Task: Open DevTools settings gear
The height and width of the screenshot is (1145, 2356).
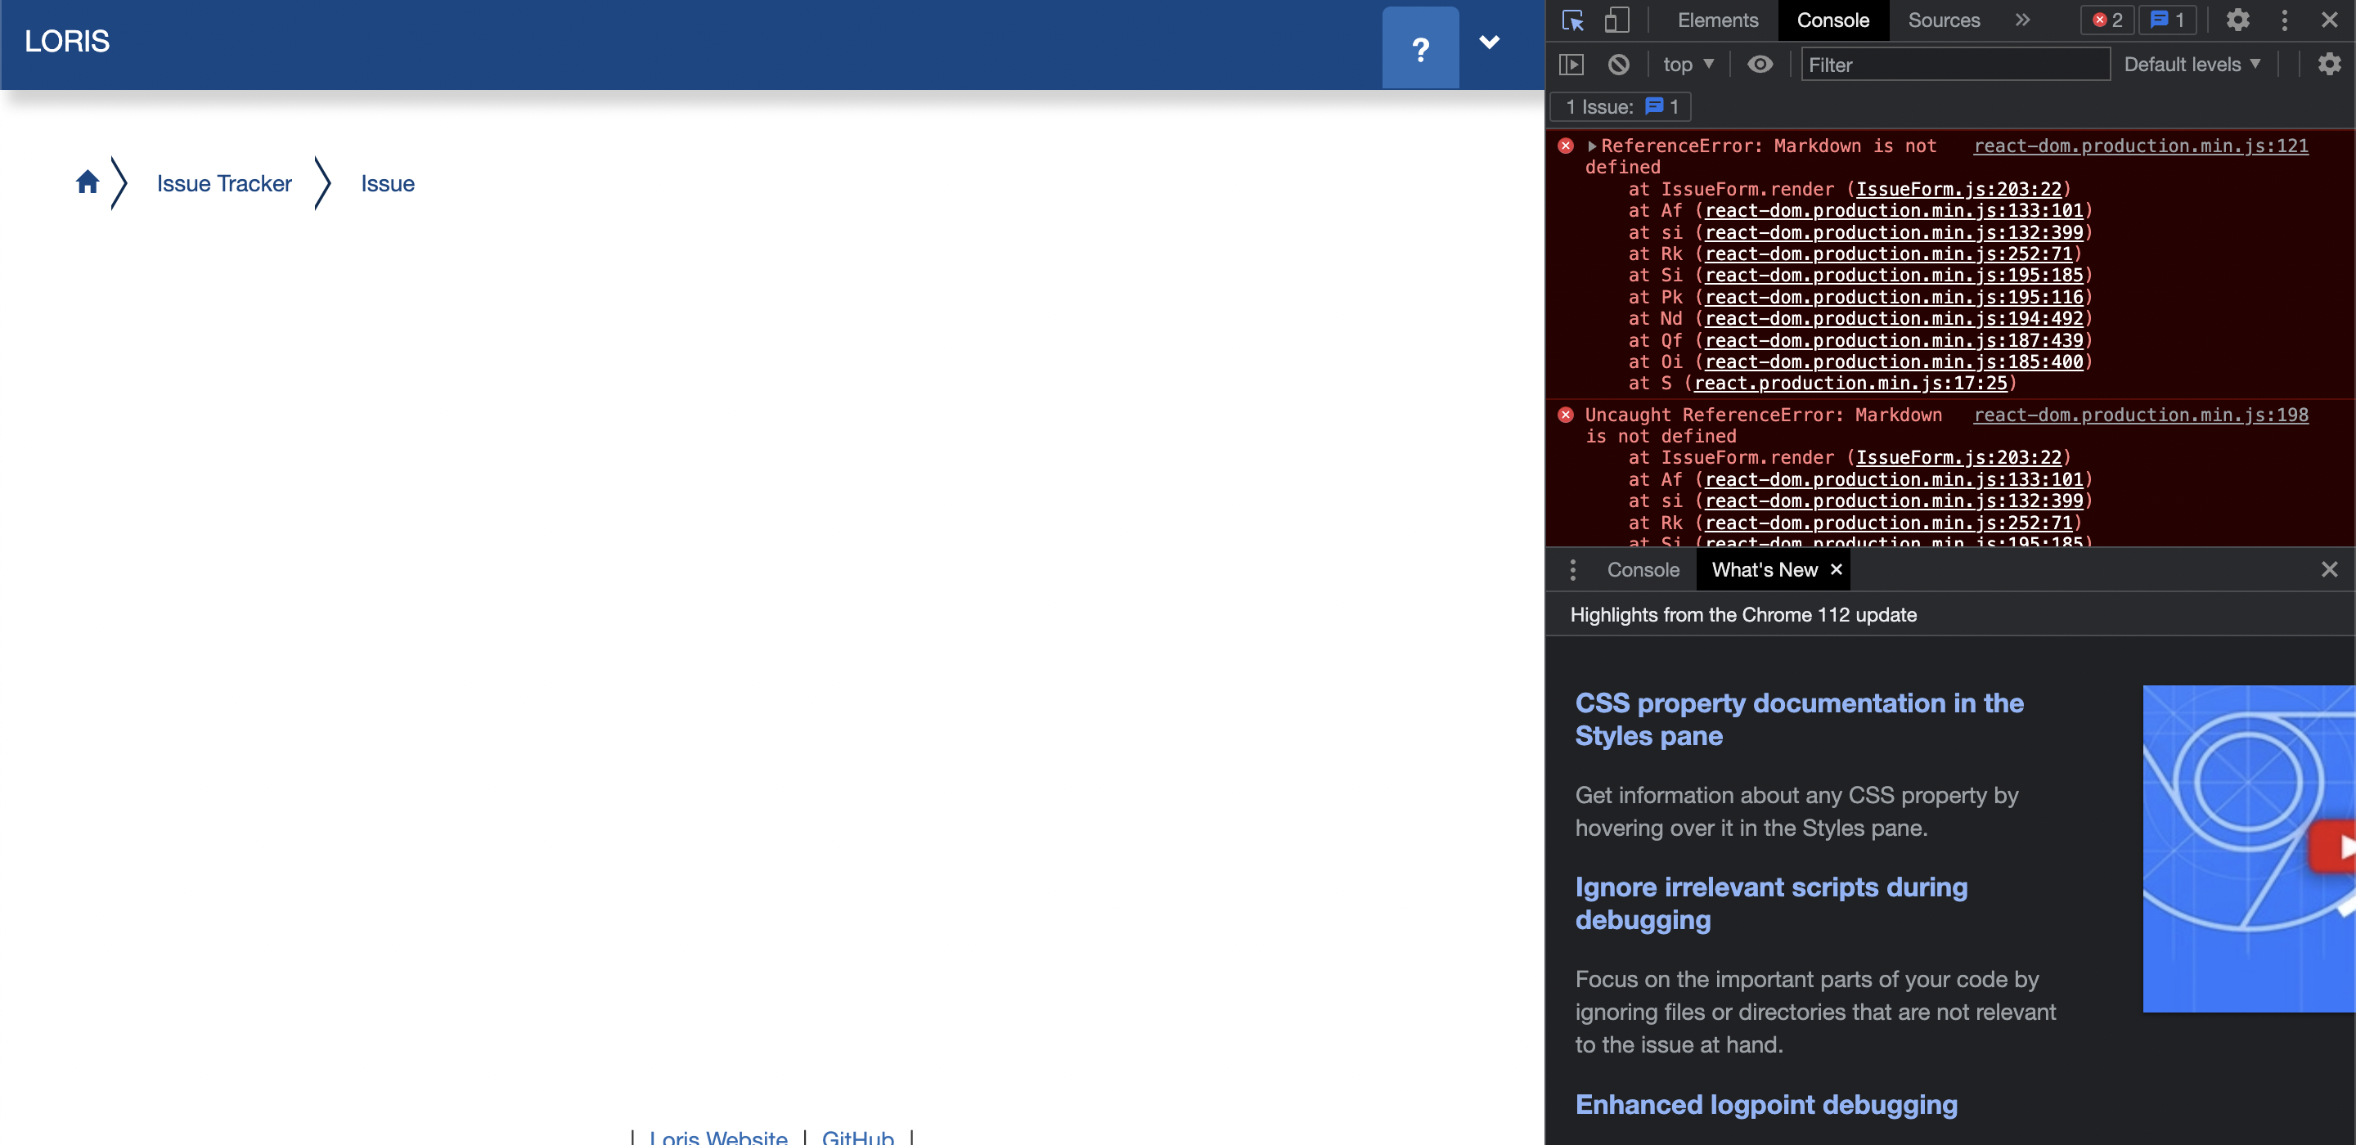Action: [x=2238, y=19]
